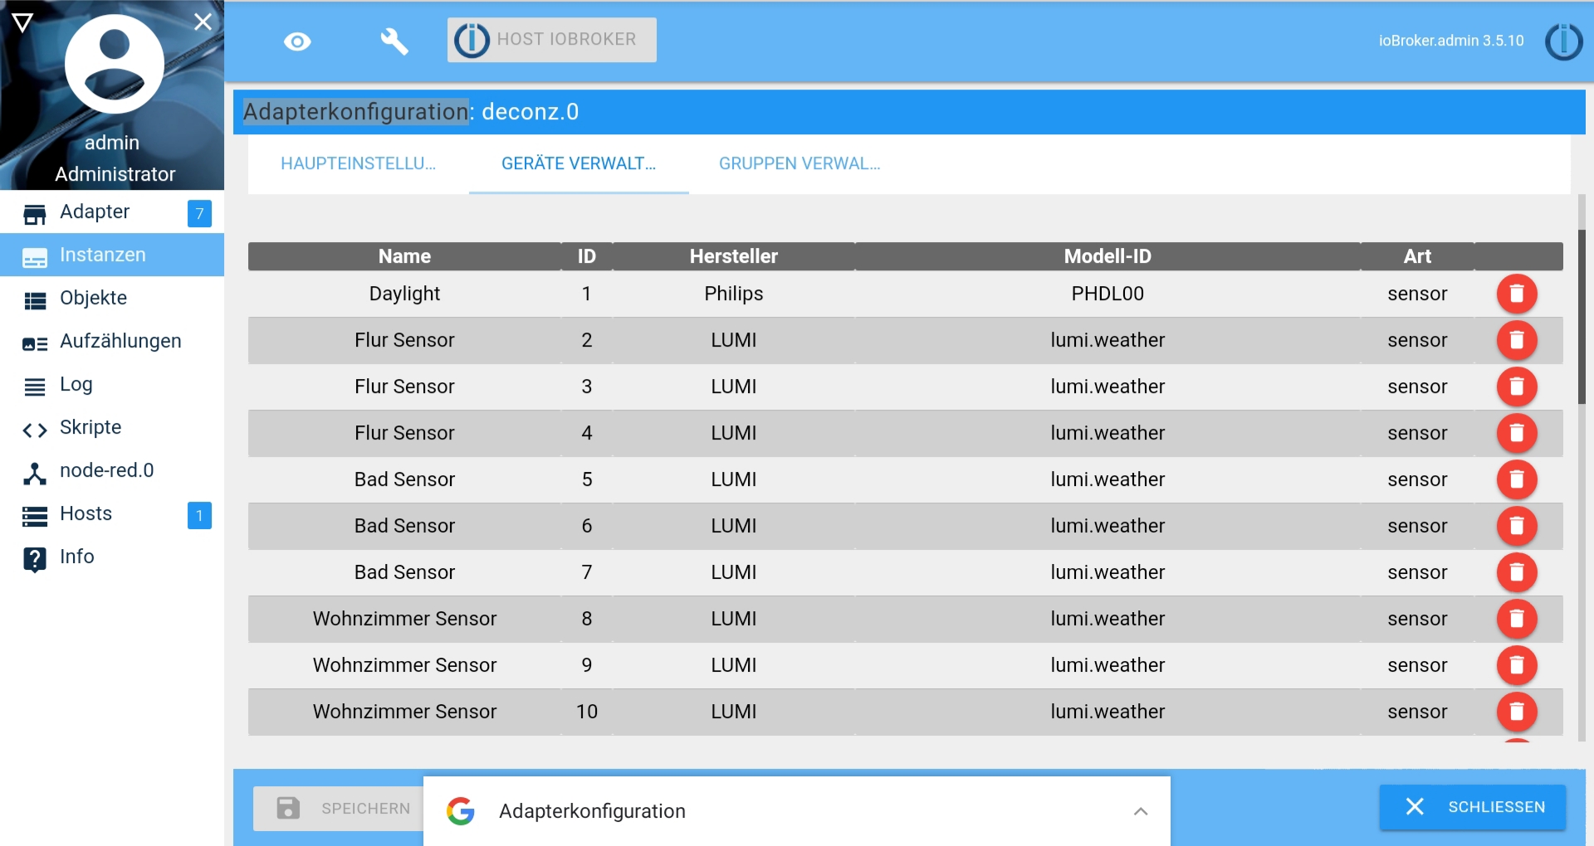Delete Wohnzimmer Sensor with ID 10
Image resolution: width=1594 pixels, height=846 pixels.
pyautogui.click(x=1516, y=712)
